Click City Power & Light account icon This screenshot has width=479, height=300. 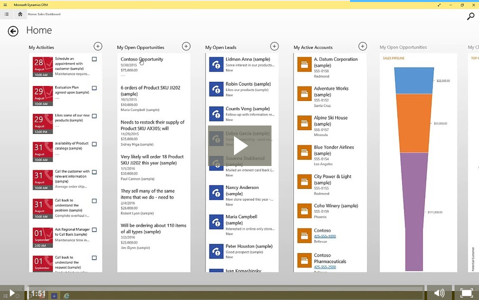point(304,182)
